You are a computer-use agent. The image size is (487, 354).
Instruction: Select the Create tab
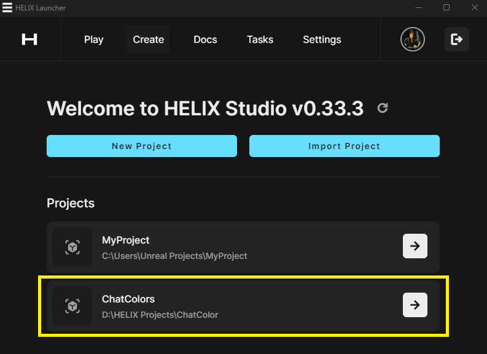[149, 39]
